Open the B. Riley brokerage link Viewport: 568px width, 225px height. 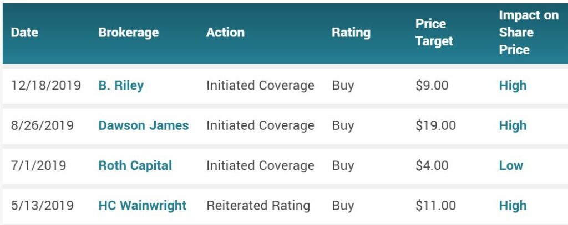pyautogui.click(x=121, y=86)
